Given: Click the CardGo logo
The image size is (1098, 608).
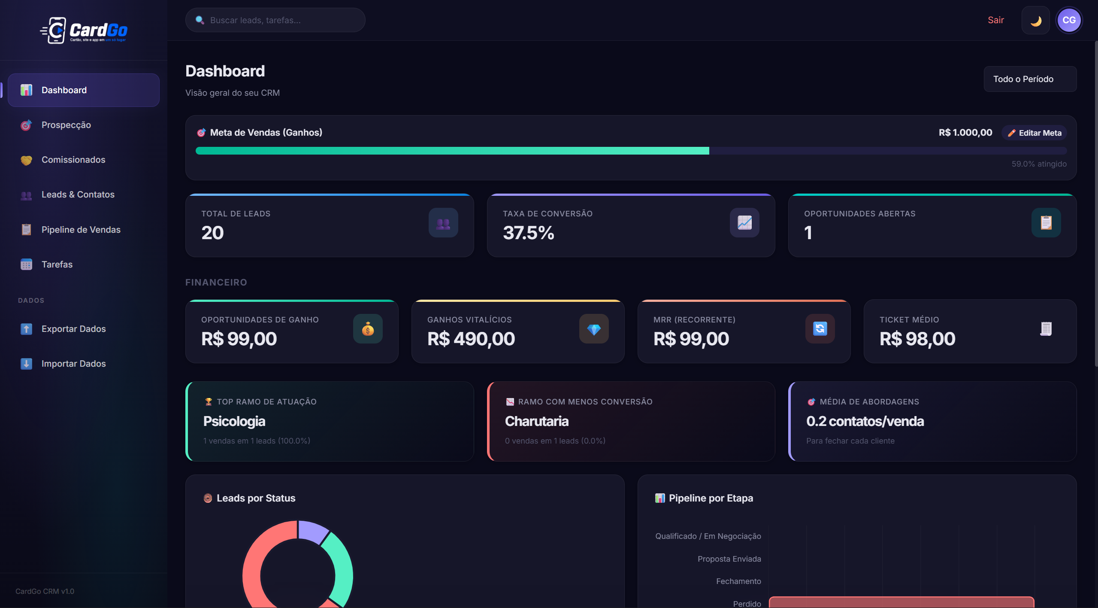Looking at the screenshot, I should click(84, 30).
